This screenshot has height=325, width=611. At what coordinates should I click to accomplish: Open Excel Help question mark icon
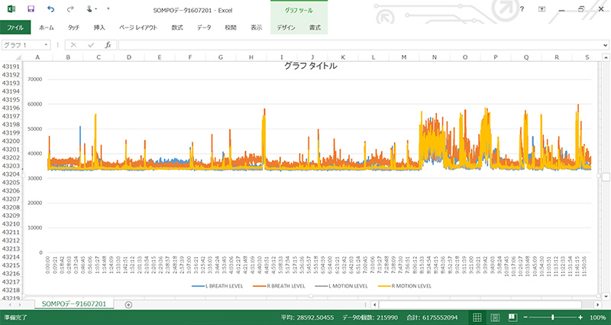(522, 9)
